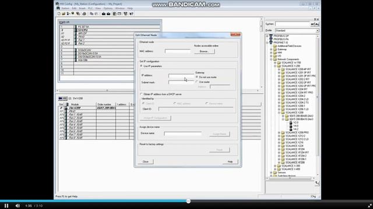The width and height of the screenshot is (373, 209).
Task: Click the Assign IP Configuration button
Action: (x=155, y=118)
